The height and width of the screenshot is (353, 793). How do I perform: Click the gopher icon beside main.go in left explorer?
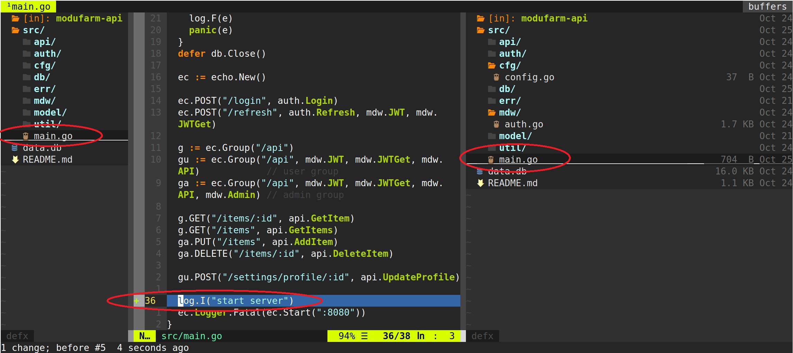coord(25,136)
